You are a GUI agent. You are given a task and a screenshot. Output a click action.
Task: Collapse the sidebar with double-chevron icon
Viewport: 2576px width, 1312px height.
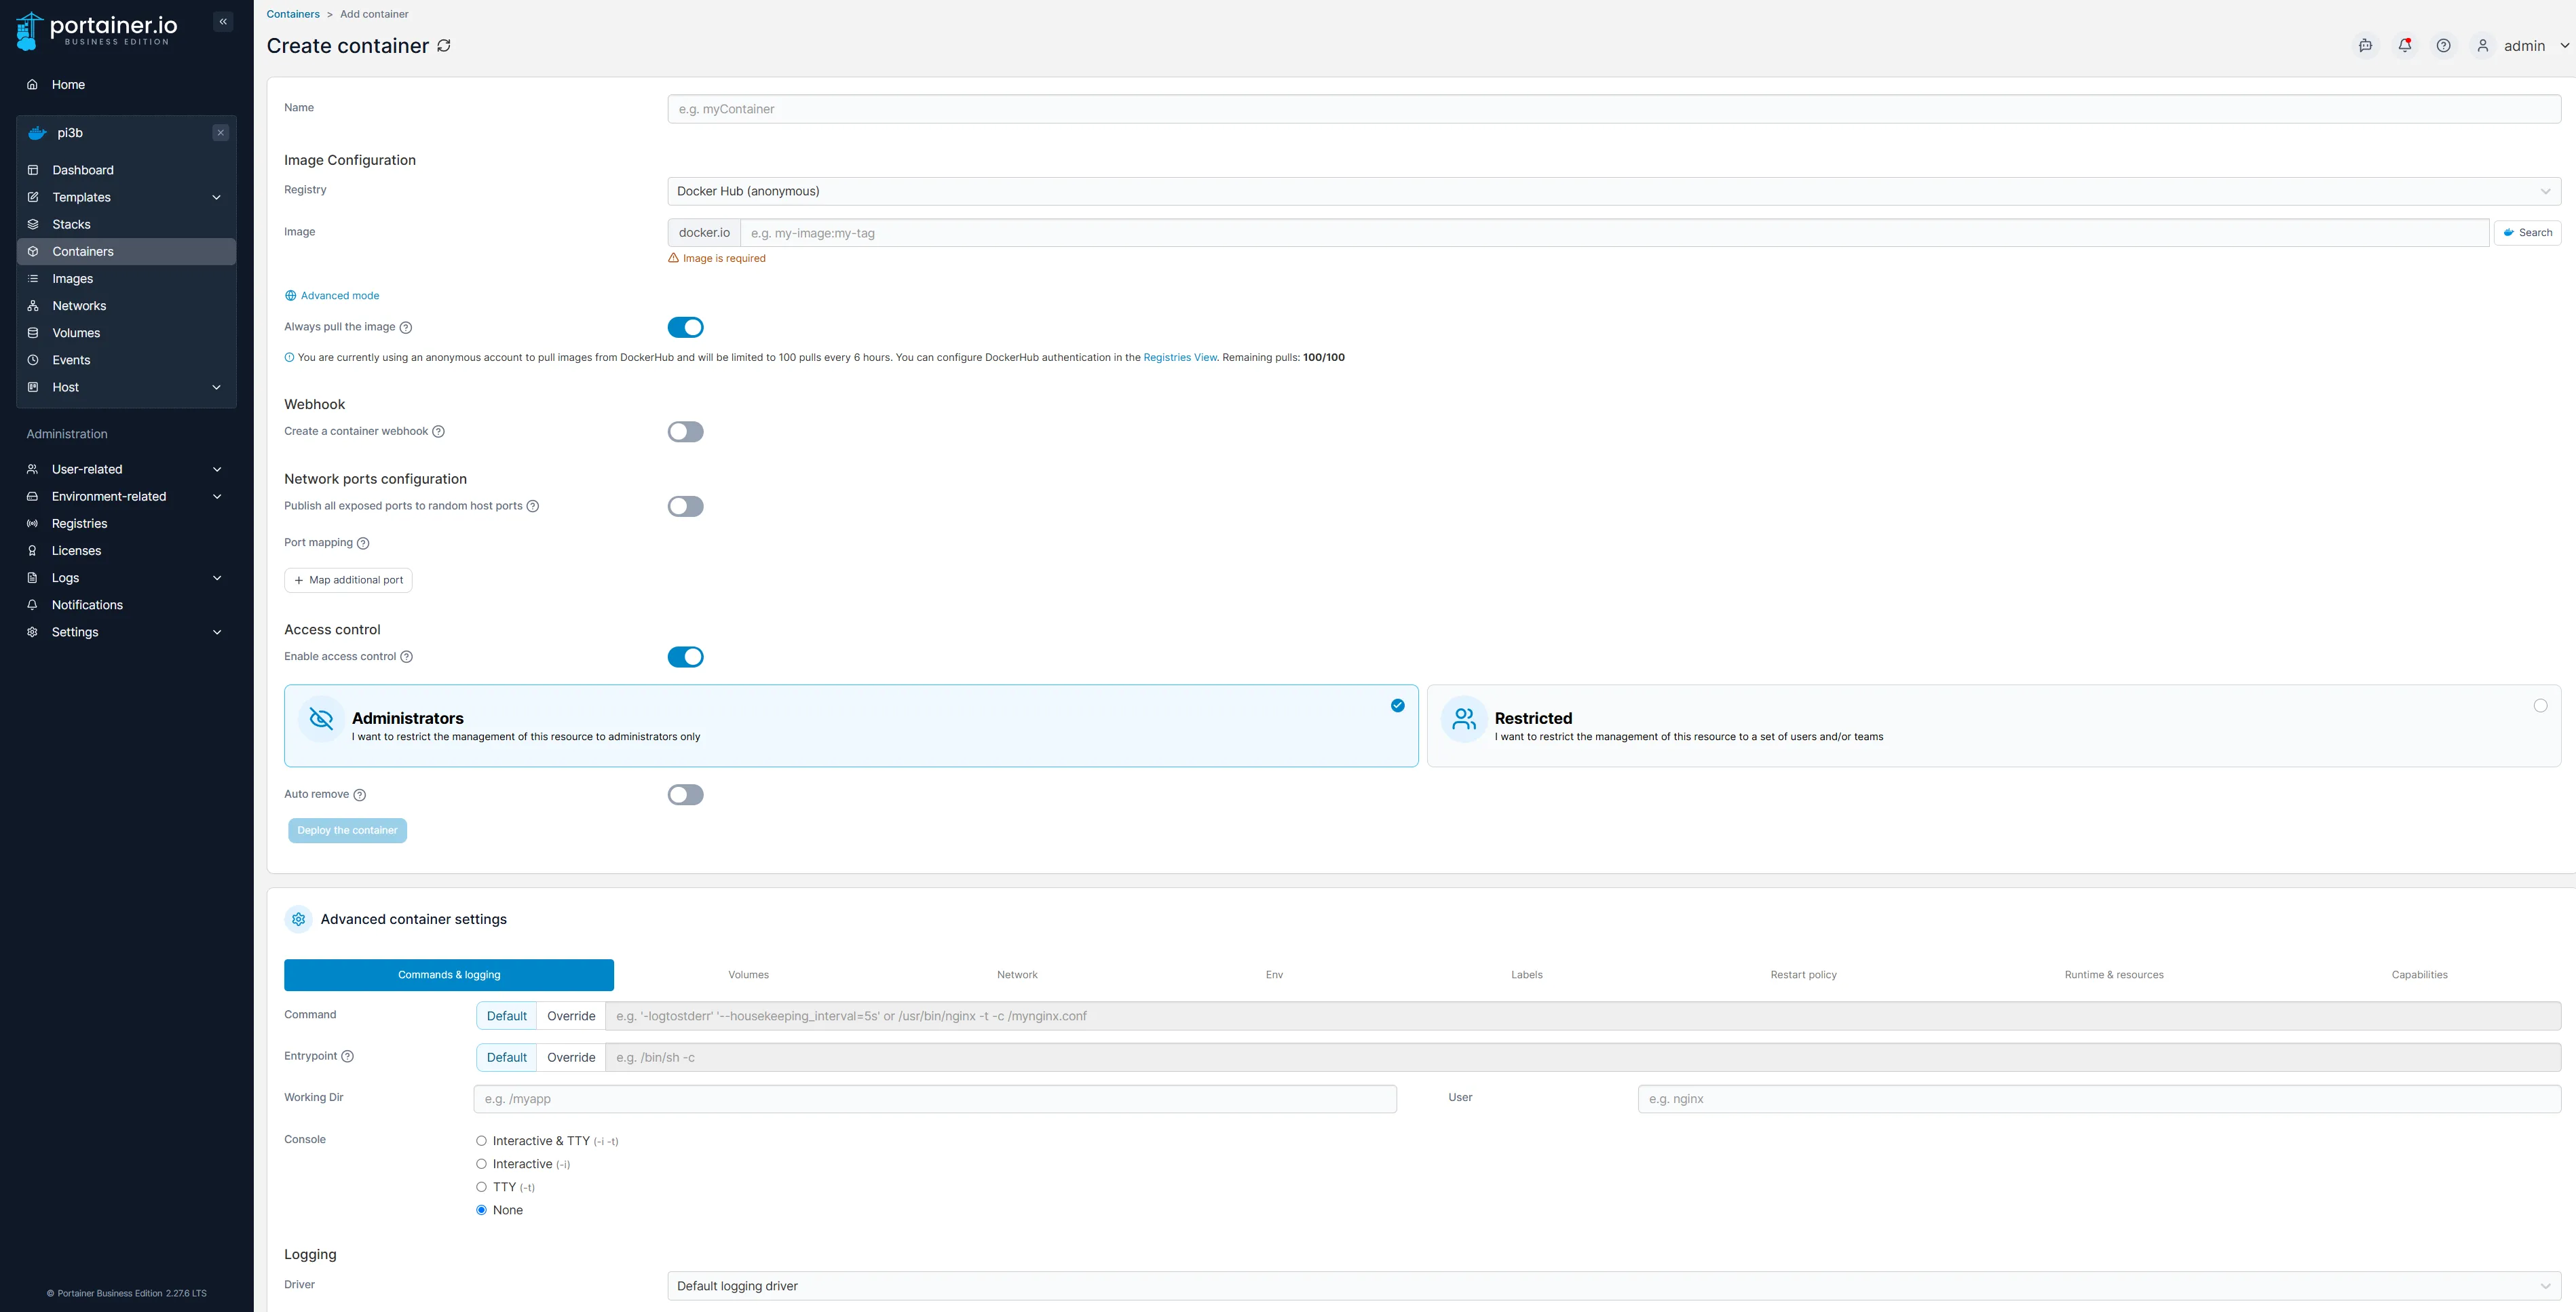point(223,21)
